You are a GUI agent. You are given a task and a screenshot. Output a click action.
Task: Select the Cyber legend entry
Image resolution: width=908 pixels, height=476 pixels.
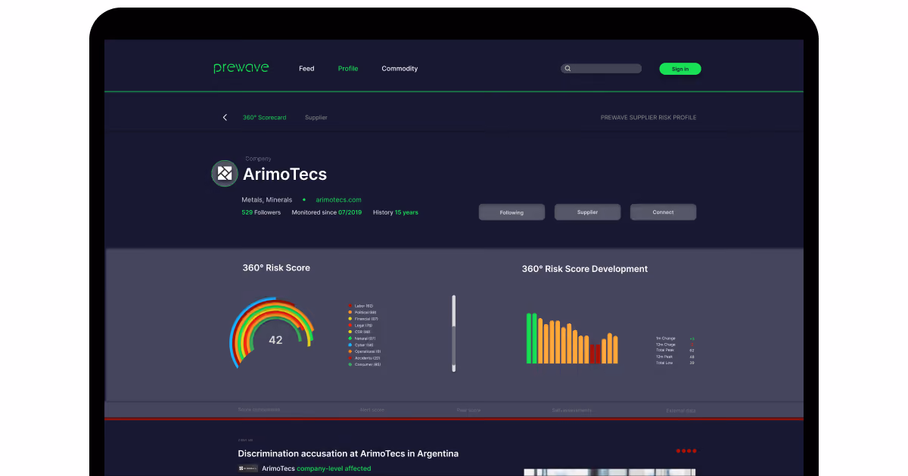pos(361,345)
